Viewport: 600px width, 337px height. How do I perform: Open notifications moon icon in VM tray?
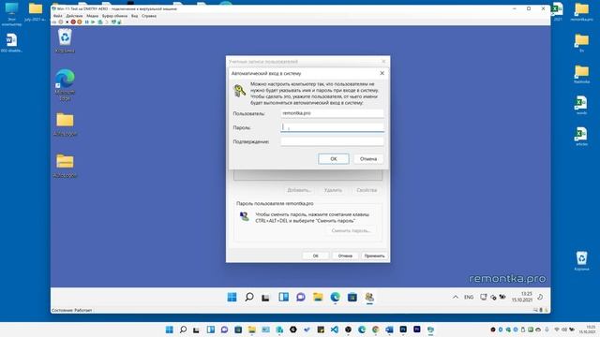pos(540,297)
